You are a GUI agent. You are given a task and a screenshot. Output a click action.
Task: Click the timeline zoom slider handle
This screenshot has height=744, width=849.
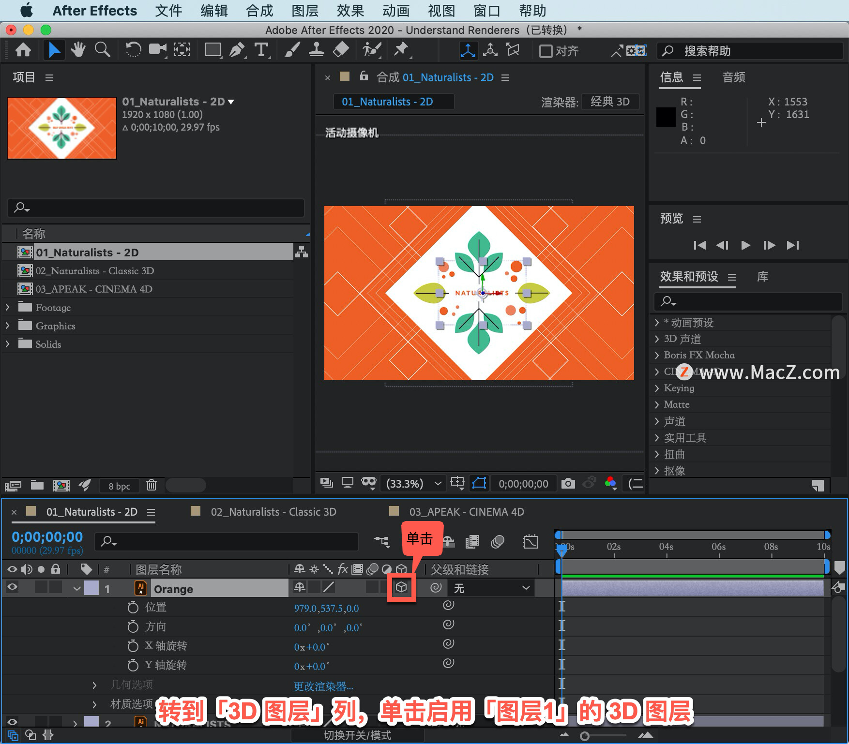tap(585, 736)
